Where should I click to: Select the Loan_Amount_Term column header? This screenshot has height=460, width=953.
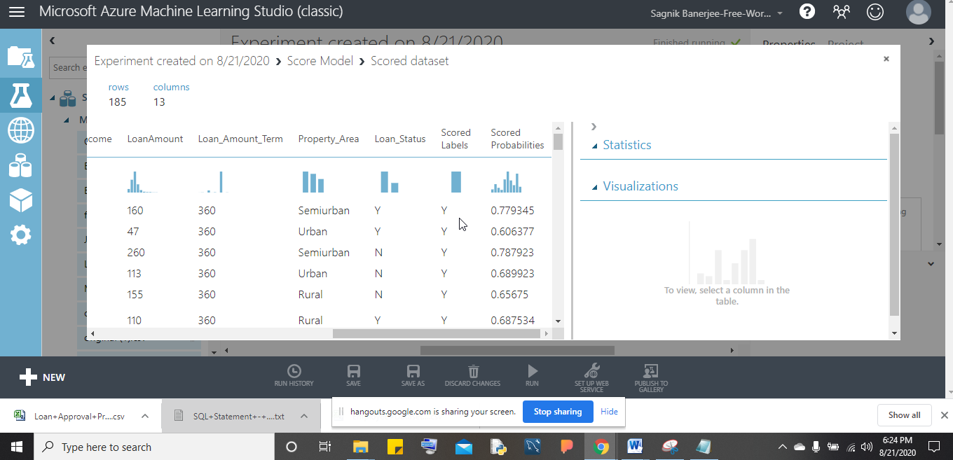240,139
